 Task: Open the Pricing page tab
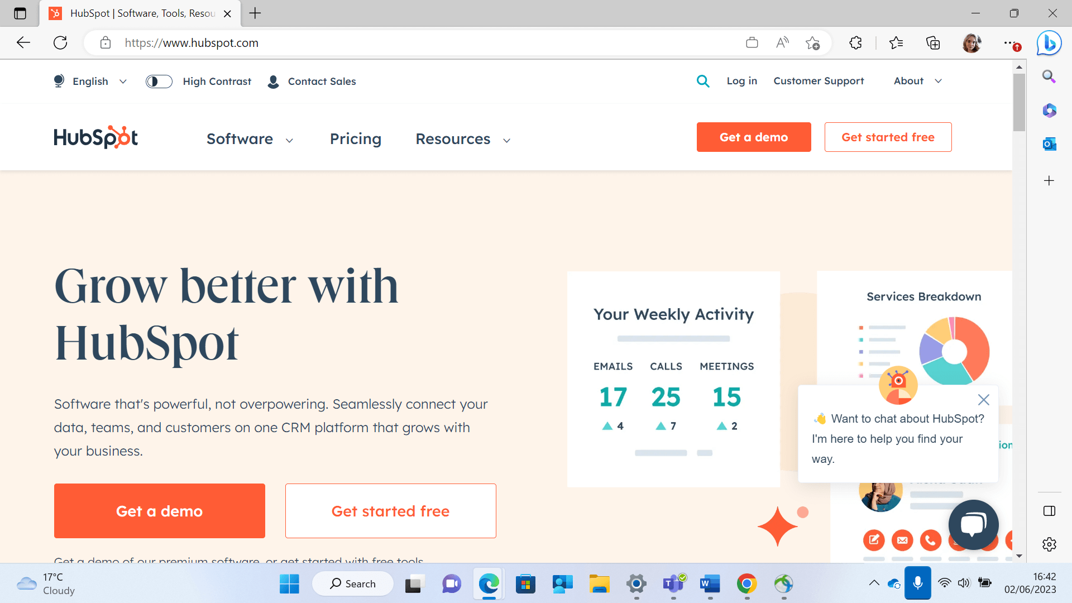pyautogui.click(x=356, y=138)
